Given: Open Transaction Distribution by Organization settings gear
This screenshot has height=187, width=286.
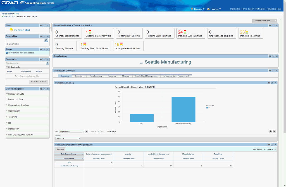Looking at the screenshot, I should [x=269, y=145].
